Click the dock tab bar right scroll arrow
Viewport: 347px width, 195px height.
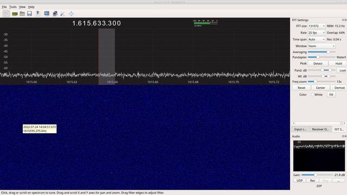pyautogui.click(x=344, y=123)
